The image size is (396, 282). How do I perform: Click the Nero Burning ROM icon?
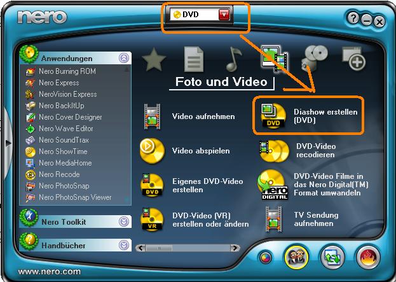pos(31,72)
